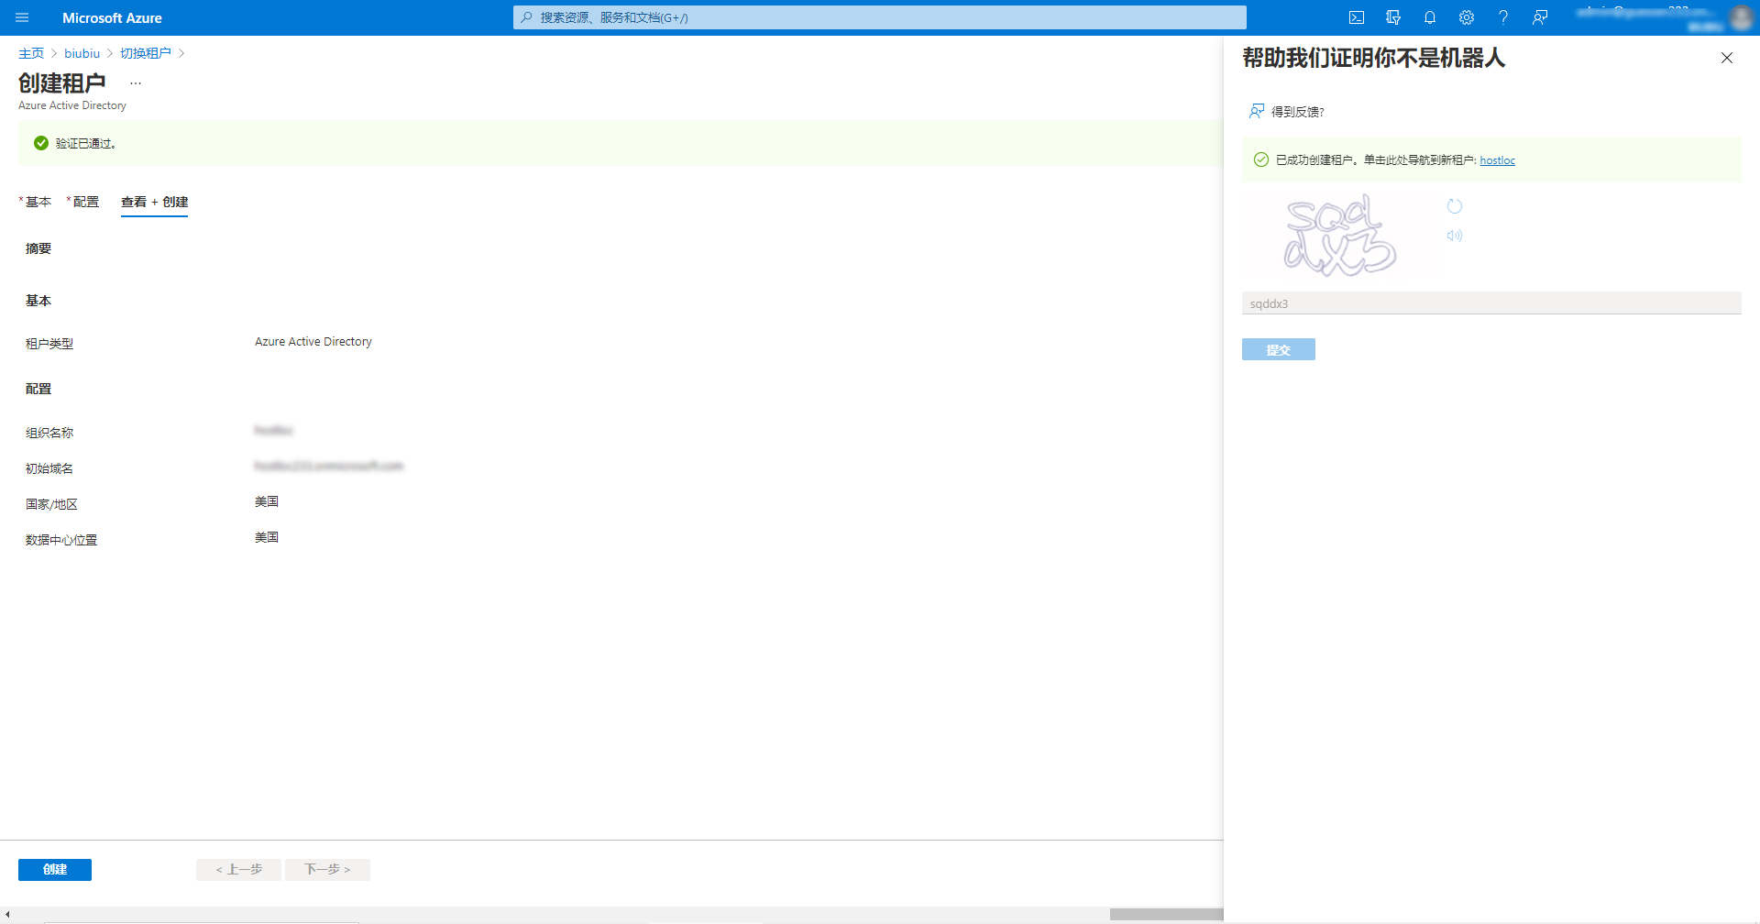Click the 创建 button

[x=55, y=869]
